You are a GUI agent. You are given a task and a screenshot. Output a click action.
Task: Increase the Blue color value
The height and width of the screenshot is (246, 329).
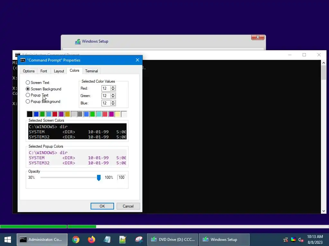[113, 102]
